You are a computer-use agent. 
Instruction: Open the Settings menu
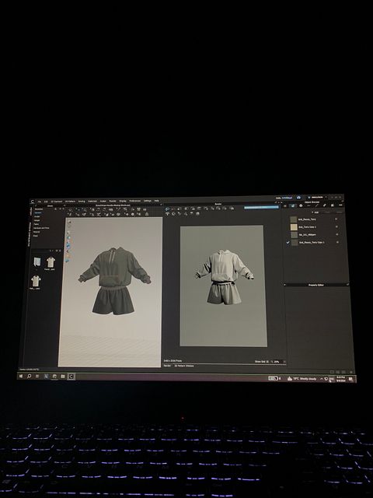tap(148, 201)
